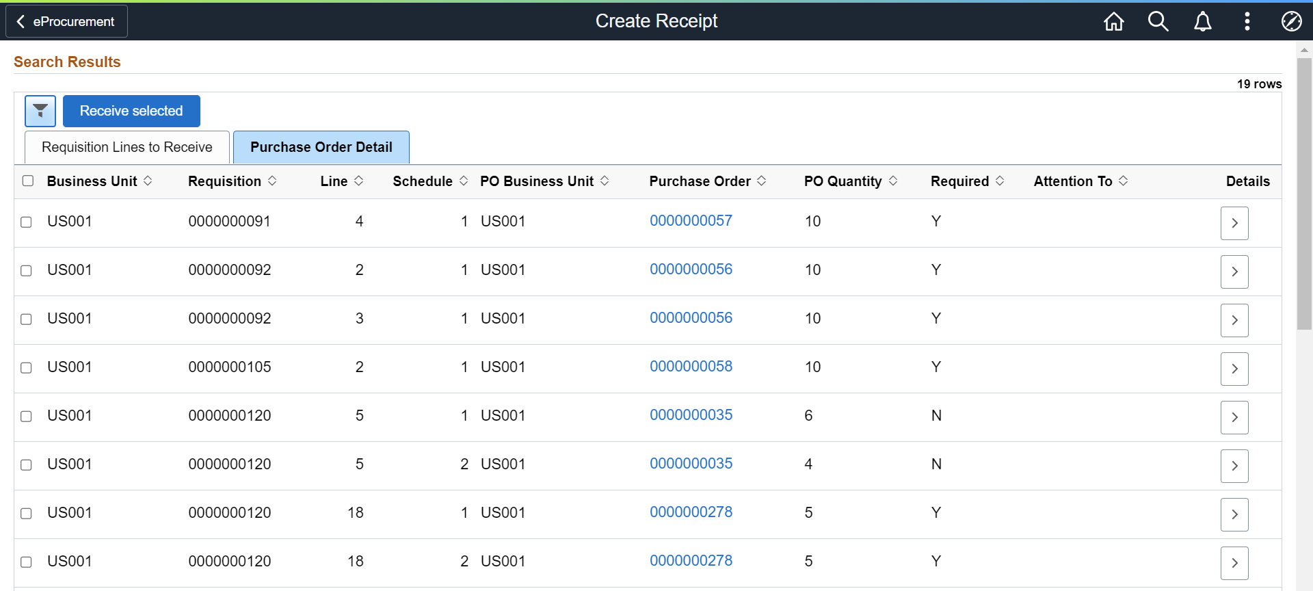This screenshot has width=1313, height=591.
Task: Click the 19 rows count text
Action: point(1259,83)
